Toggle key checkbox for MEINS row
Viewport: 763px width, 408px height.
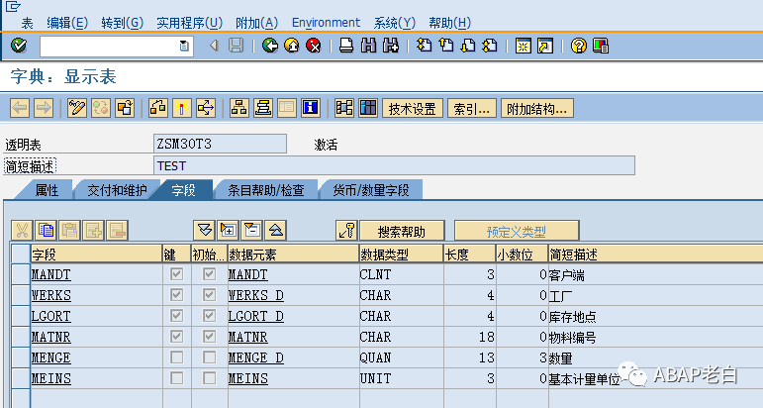click(176, 378)
